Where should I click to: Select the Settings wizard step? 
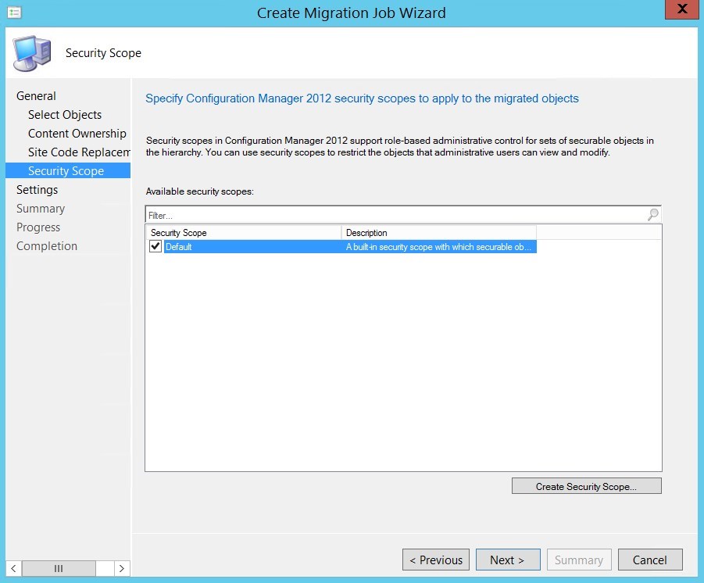[x=37, y=189]
